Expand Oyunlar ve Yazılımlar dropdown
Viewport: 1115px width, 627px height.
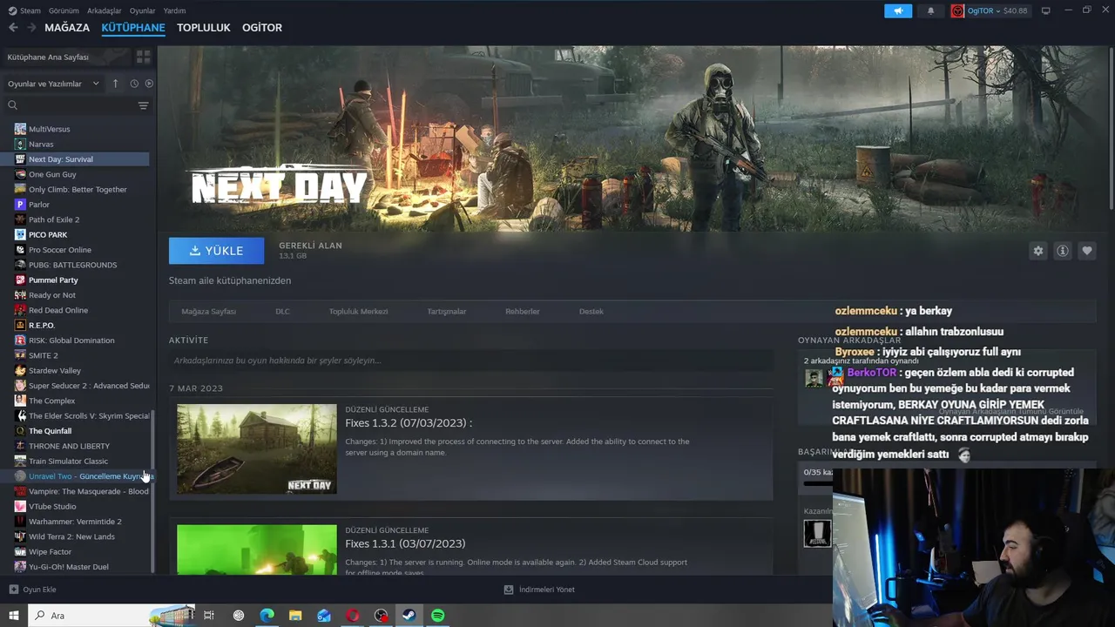[56, 84]
